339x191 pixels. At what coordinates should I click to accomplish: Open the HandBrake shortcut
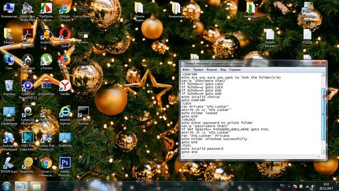[x=46, y=114]
